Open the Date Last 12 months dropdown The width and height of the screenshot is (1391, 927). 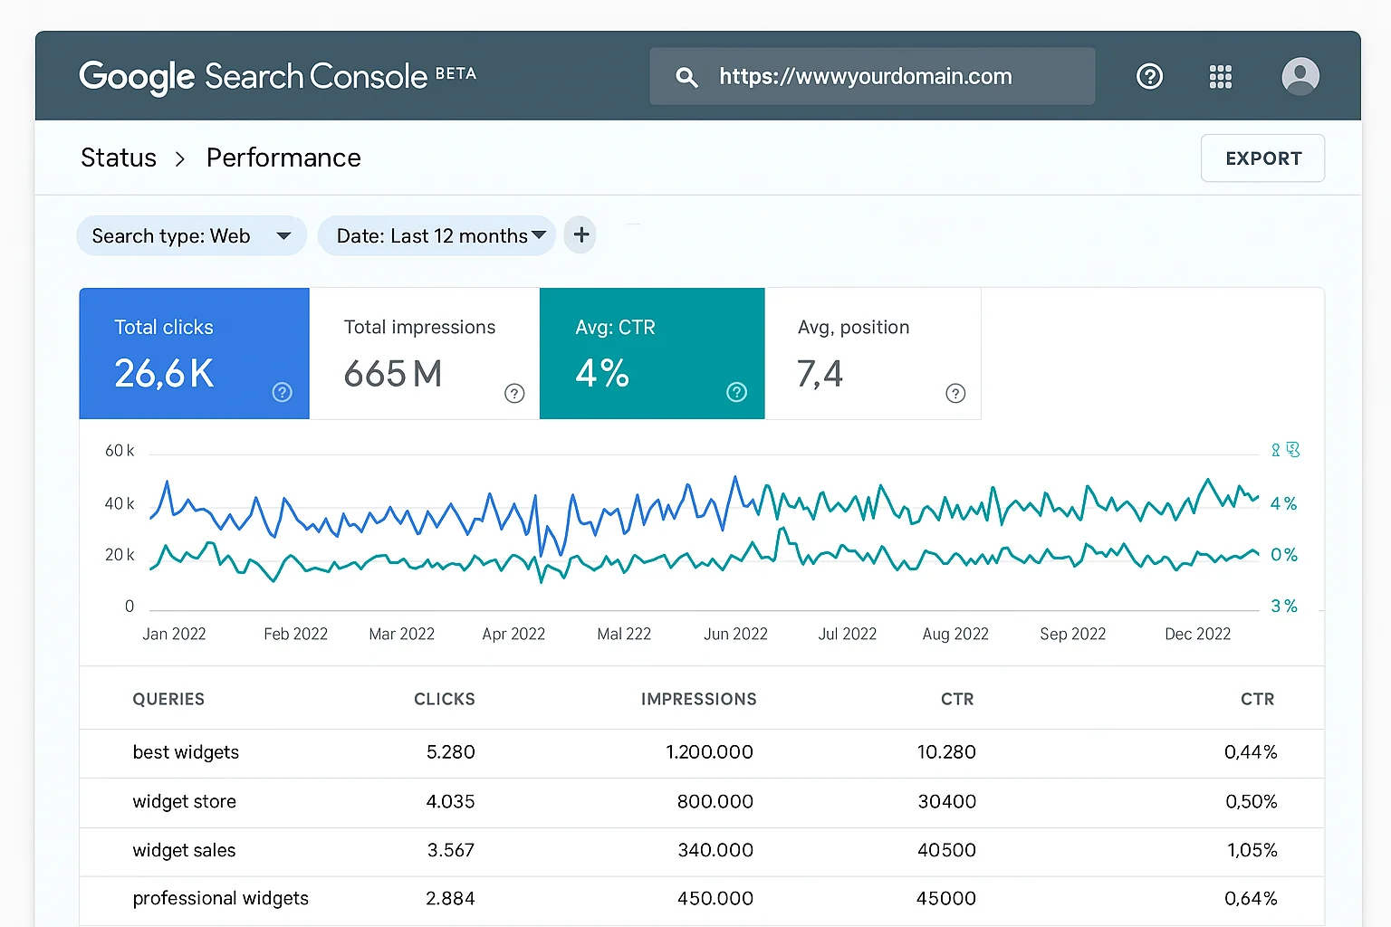pyautogui.click(x=436, y=235)
